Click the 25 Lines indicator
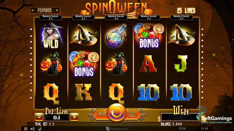 pos(186,10)
